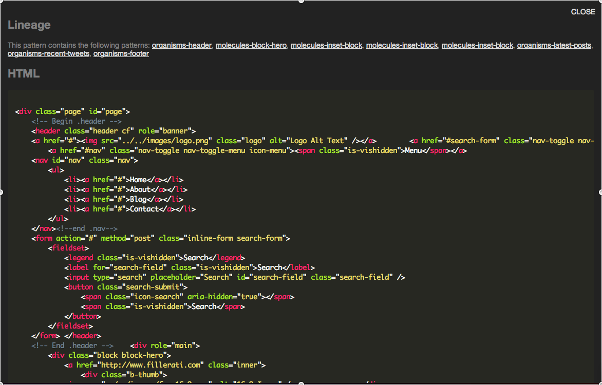Image resolution: width=602 pixels, height=385 pixels.
Task: Click the Begin .header comment line
Action: 77,121
